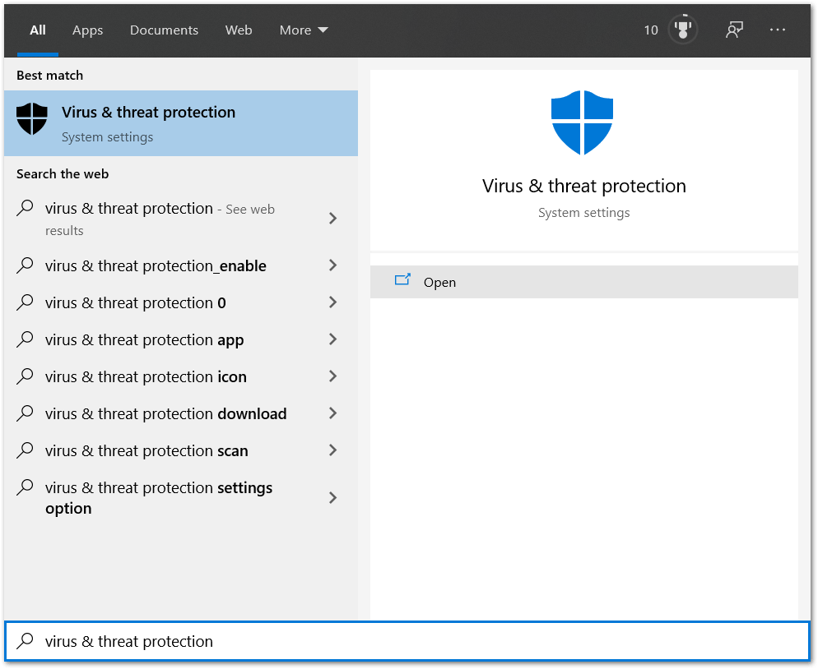Expand arrow for 'protection icon' suggestion
818x669 pixels.
(x=332, y=376)
